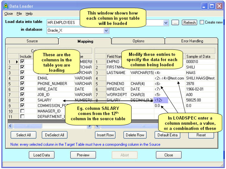Click the Data Loader app icon in title bar

point(6,6)
